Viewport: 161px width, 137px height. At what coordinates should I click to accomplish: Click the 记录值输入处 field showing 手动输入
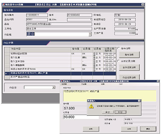pyautogui.click(x=140, y=119)
